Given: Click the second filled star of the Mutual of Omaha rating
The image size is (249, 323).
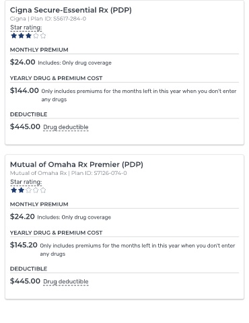Looking at the screenshot, I should (21, 190).
